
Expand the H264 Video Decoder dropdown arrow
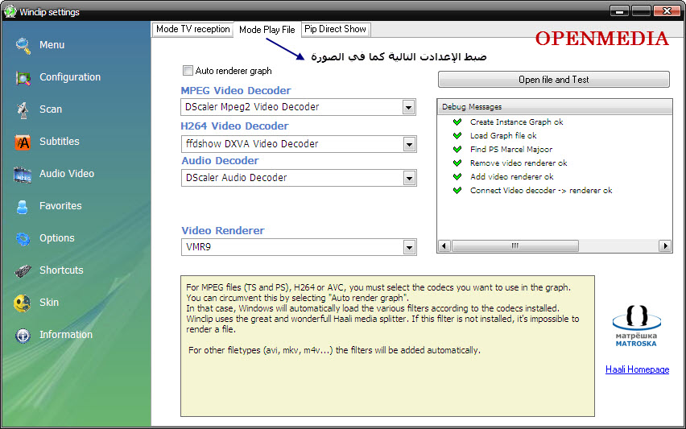tap(409, 144)
